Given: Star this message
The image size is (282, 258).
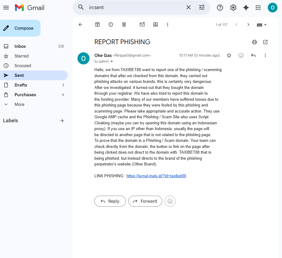Looking at the screenshot, I should point(229,55).
